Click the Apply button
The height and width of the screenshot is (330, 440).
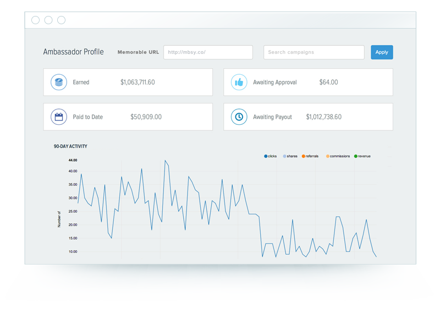click(x=382, y=52)
